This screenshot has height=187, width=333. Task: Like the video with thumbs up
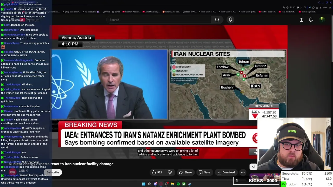157,172
